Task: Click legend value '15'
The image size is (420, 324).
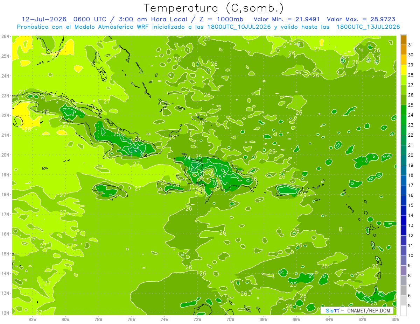Action: [411, 205]
